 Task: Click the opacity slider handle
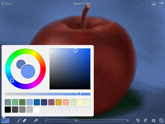(79, 94)
